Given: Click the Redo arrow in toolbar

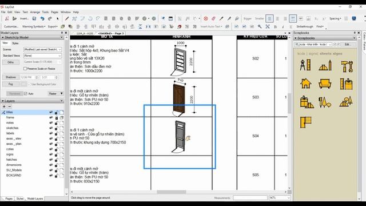Looking at the screenshot, I should 50,18.
